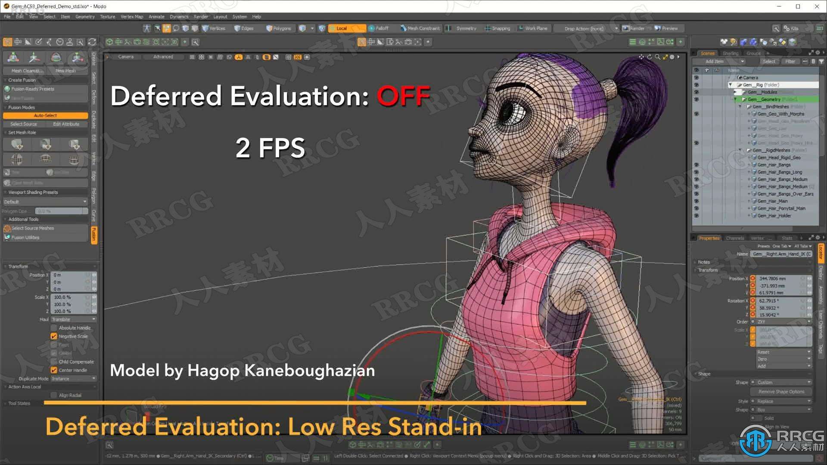Screen dimensions: 827x465
Task: Click the search magnifier icon beside Kits
Action: click(x=776, y=28)
